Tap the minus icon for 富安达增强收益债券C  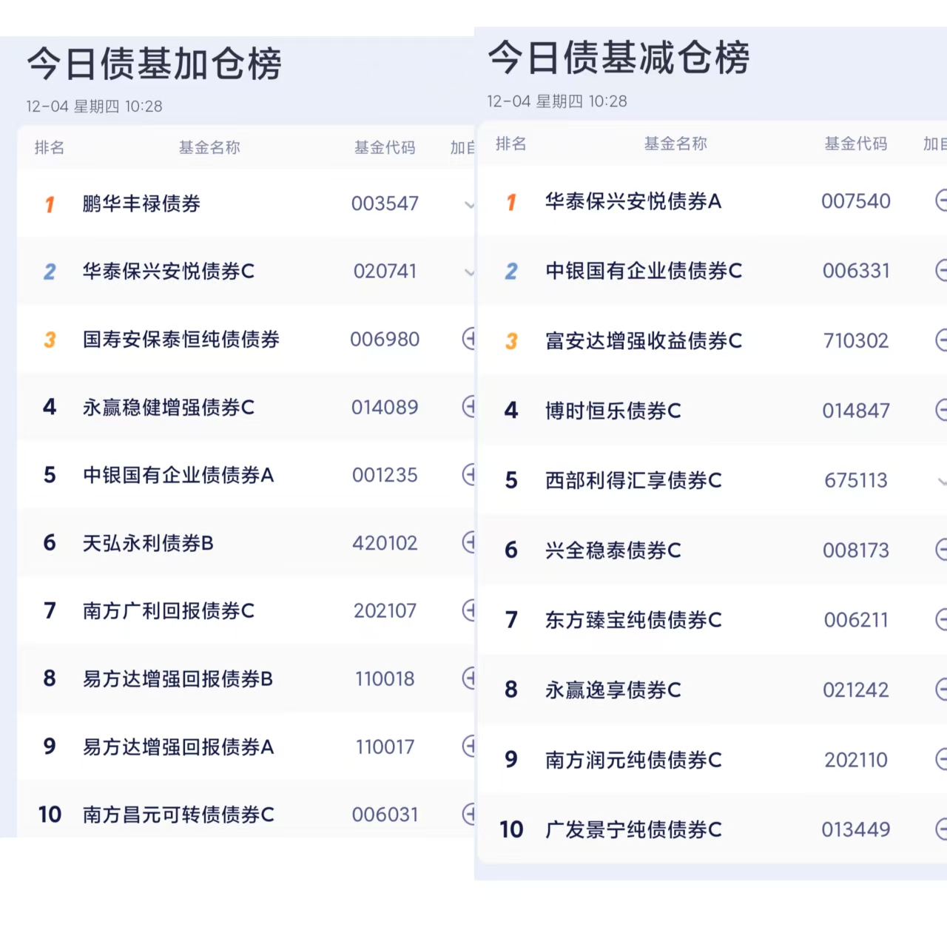coord(941,340)
